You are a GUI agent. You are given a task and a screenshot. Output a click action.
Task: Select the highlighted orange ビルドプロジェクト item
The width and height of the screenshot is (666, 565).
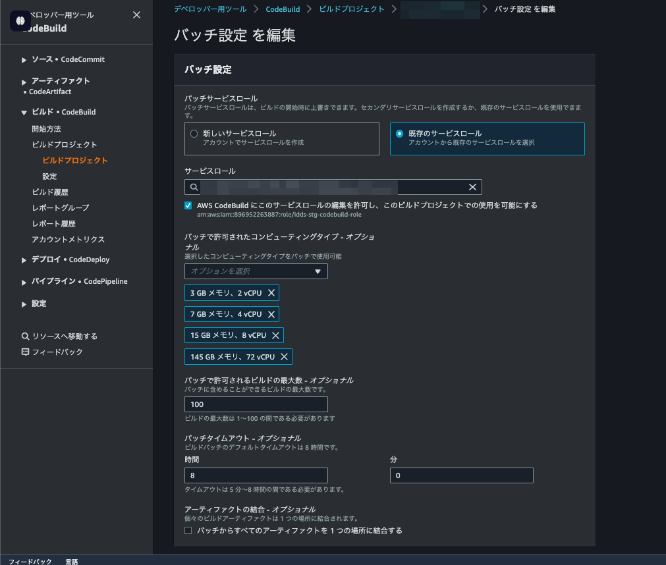point(74,161)
